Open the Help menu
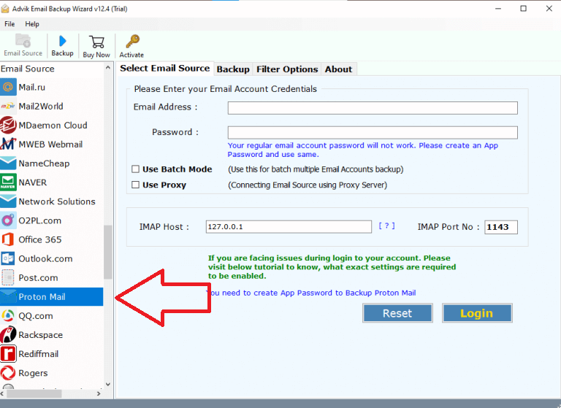 coord(32,24)
